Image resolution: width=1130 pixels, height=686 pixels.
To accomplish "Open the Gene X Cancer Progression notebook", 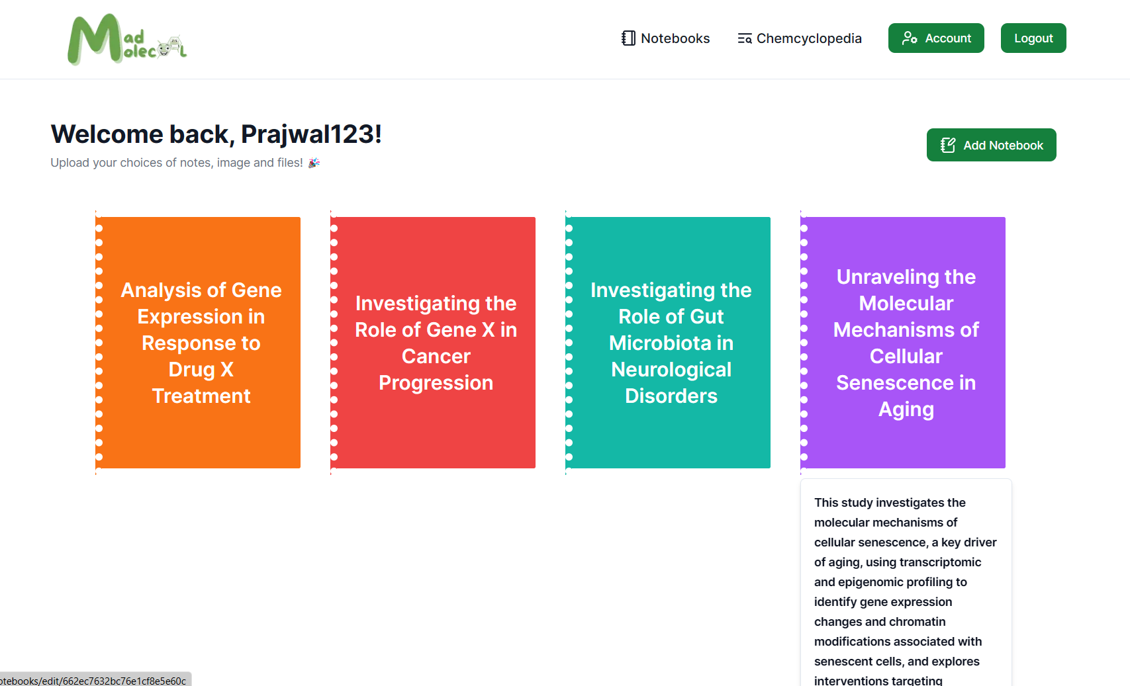I will (433, 343).
